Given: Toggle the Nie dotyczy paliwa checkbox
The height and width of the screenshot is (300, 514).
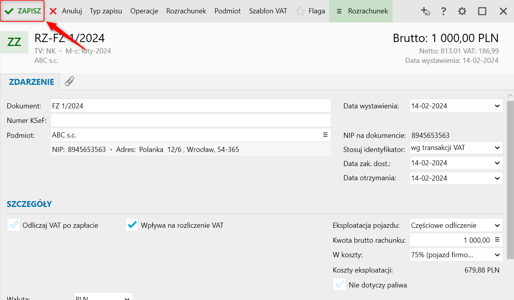Looking at the screenshot, I should click(x=339, y=285).
